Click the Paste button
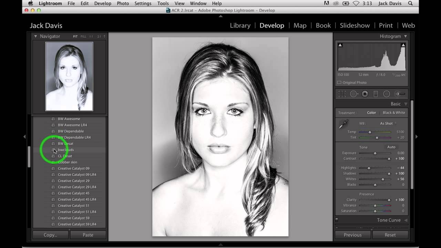 point(88,235)
